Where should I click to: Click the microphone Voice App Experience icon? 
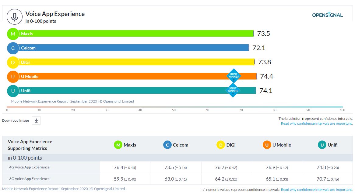click(x=15, y=17)
